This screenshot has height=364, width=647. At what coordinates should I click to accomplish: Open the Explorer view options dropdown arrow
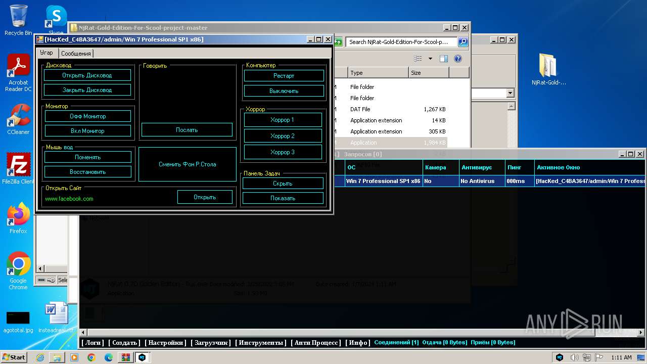(x=430, y=59)
